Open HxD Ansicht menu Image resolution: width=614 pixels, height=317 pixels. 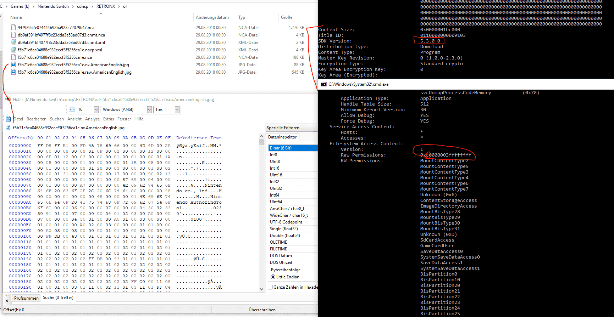click(74, 119)
